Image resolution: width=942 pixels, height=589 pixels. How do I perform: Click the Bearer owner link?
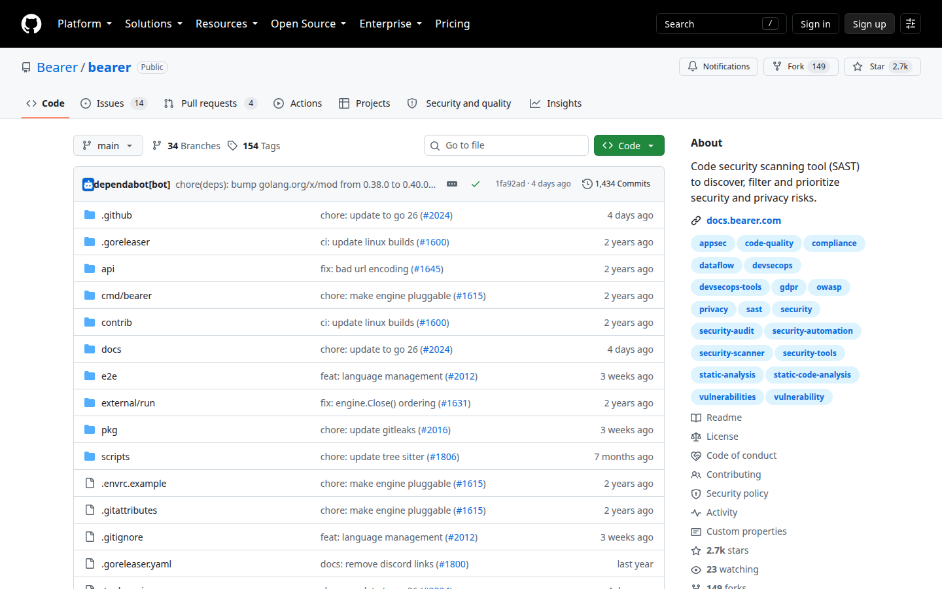(57, 67)
